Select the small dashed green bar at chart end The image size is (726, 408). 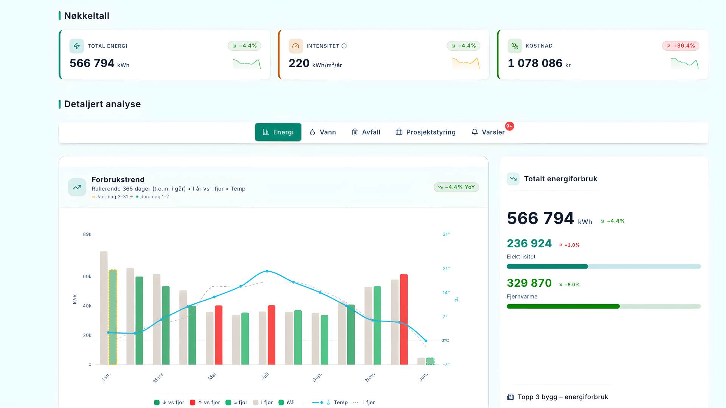coord(430,361)
